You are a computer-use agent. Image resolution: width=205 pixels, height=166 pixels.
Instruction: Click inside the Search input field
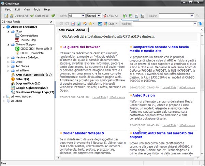174,16
